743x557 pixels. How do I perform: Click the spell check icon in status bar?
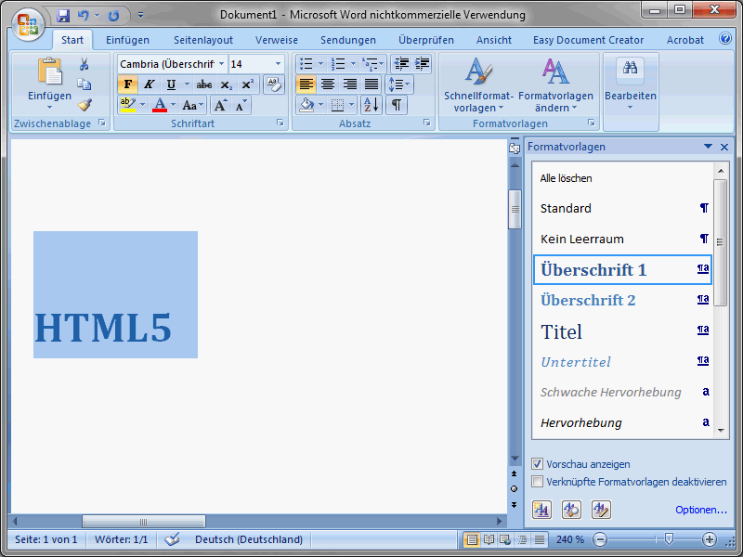(172, 539)
